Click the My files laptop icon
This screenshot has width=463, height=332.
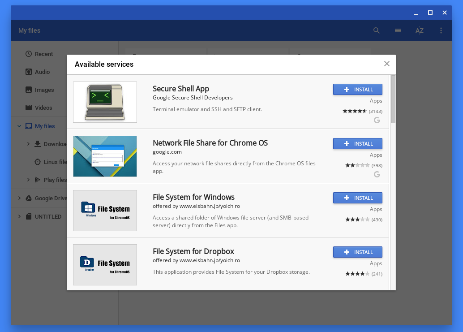29,126
